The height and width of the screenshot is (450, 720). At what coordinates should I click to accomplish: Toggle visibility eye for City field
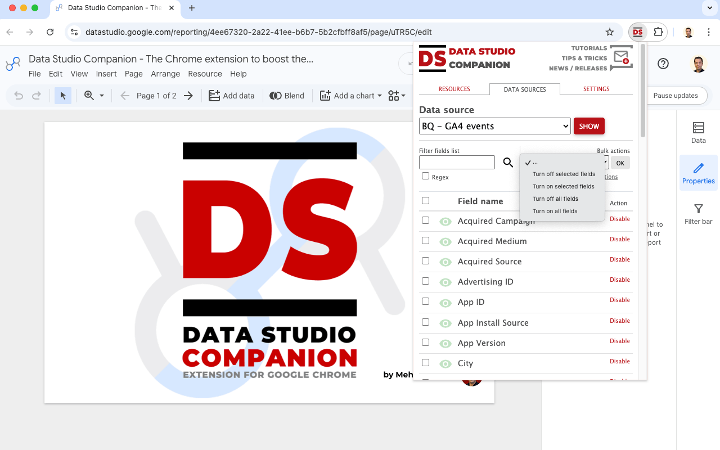click(445, 364)
